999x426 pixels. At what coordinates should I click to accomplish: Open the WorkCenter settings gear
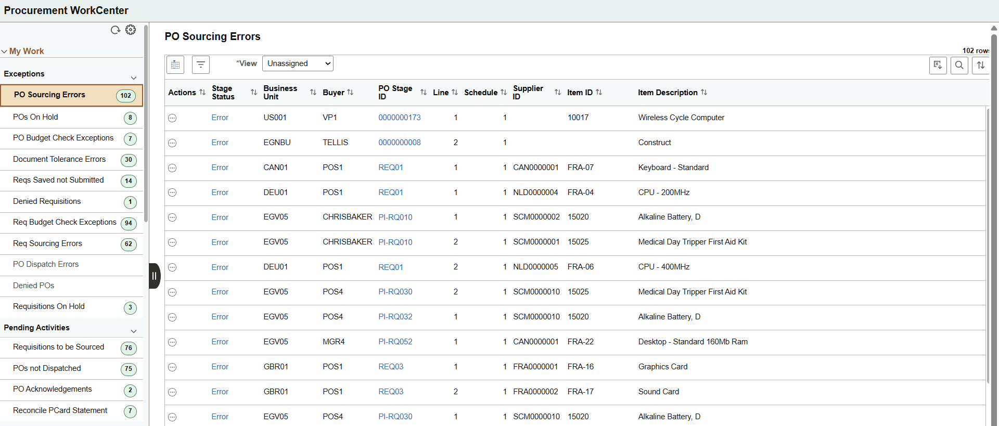pyautogui.click(x=131, y=30)
